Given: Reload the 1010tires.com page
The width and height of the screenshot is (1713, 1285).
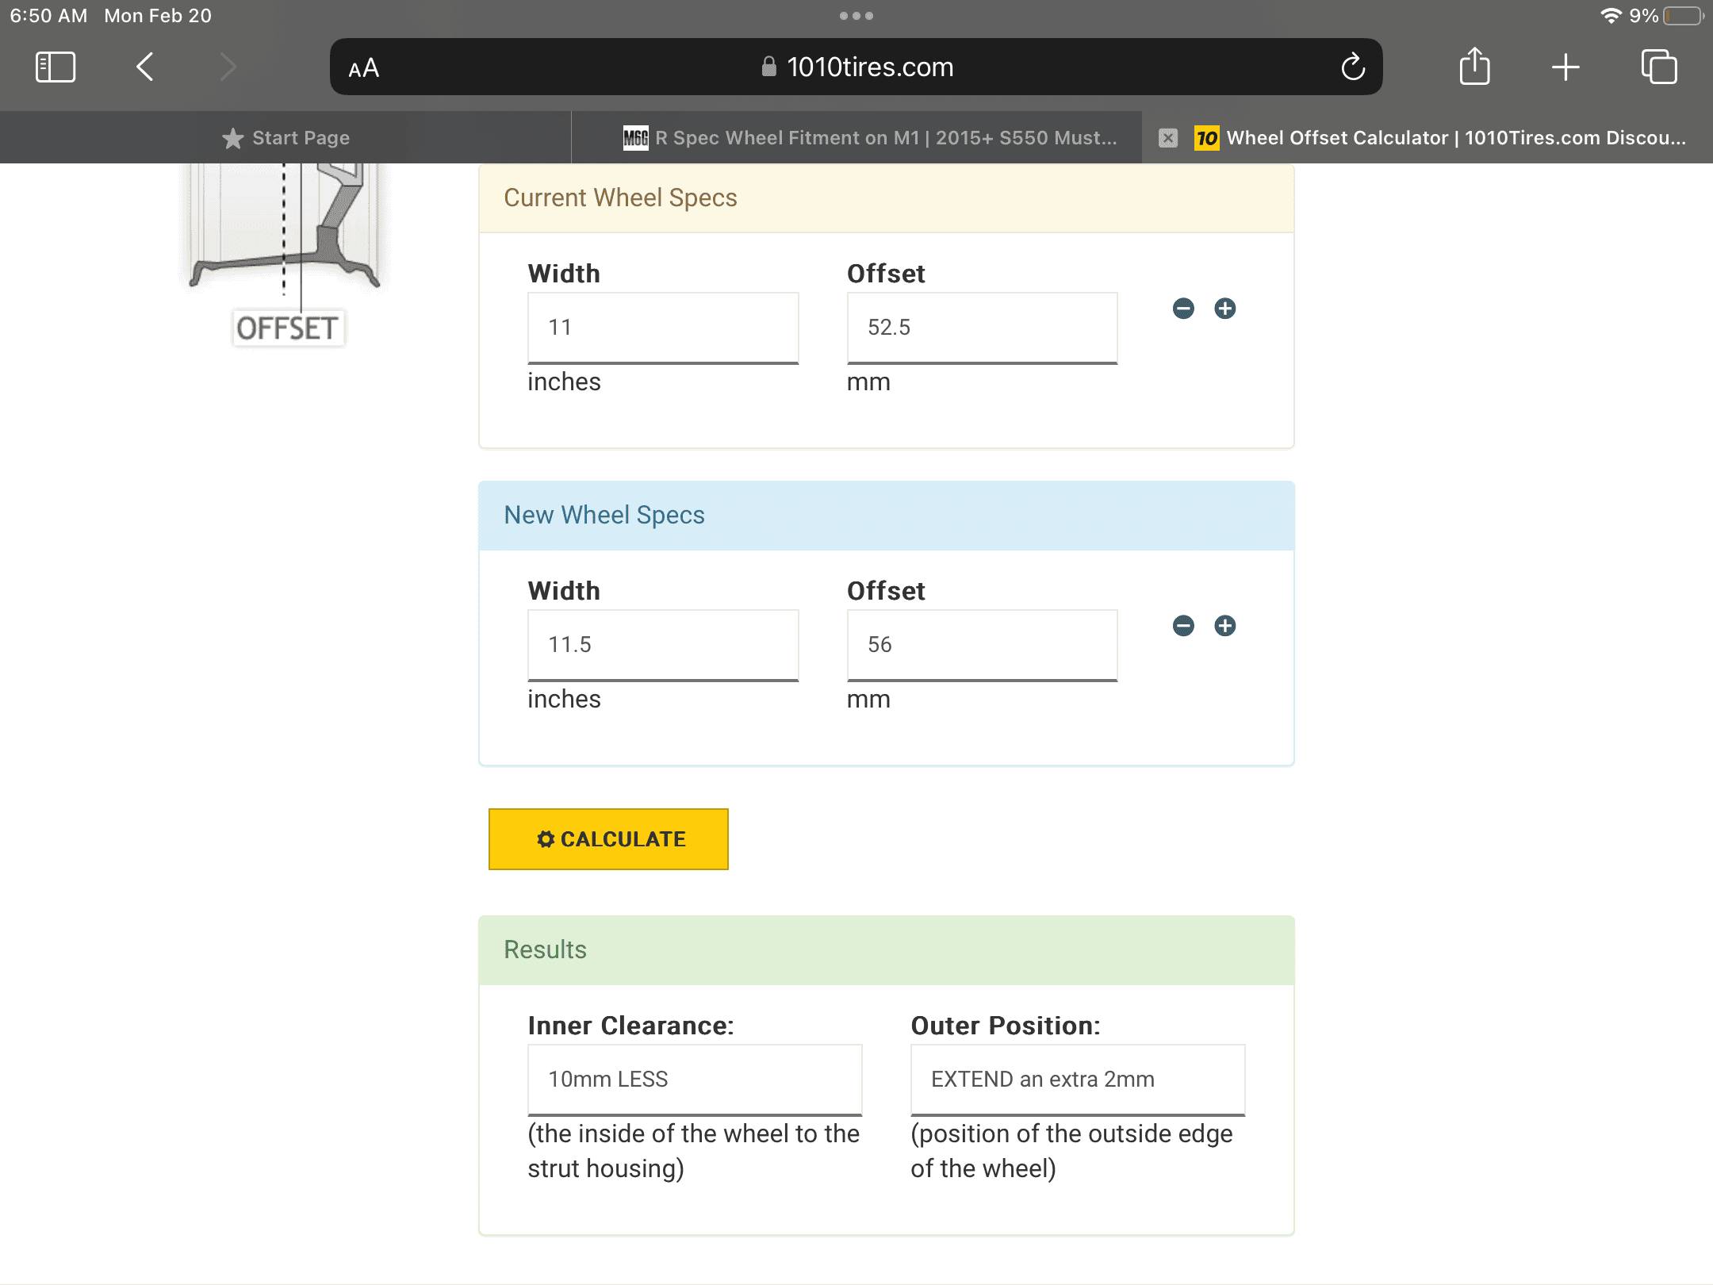Looking at the screenshot, I should tap(1353, 67).
